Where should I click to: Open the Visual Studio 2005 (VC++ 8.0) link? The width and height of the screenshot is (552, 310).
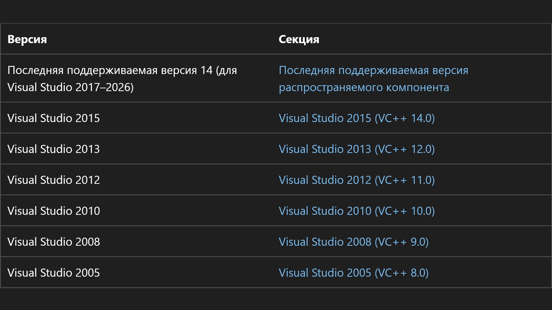353,272
